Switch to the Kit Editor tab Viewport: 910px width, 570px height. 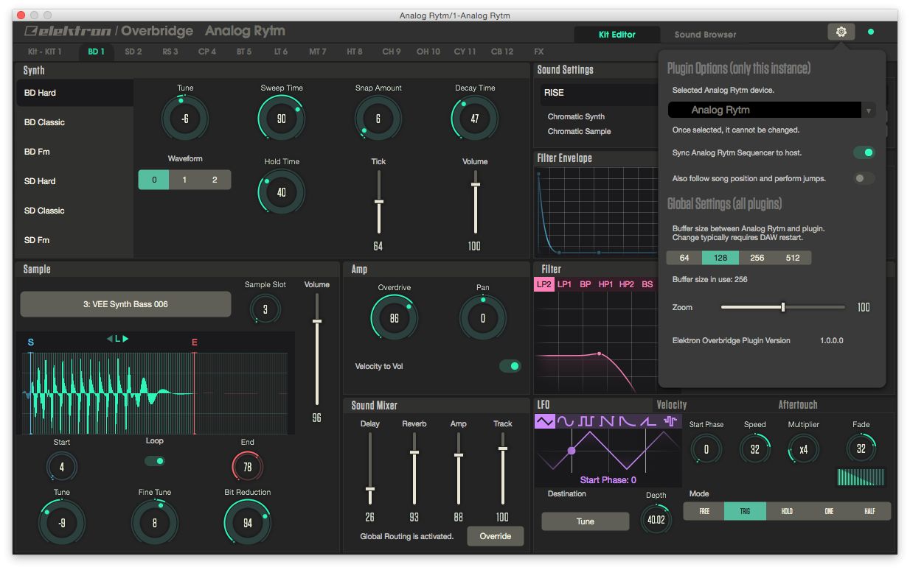617,35
